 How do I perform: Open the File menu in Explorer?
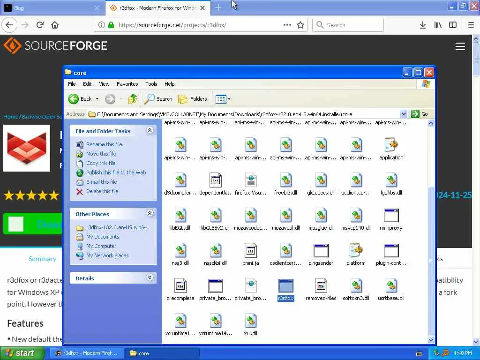(72, 84)
